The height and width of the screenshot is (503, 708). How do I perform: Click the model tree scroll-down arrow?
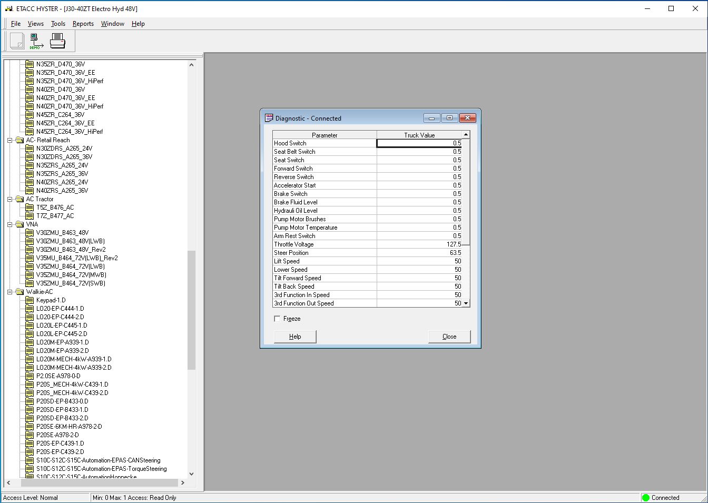coord(191,474)
